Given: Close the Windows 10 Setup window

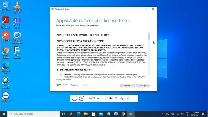Looking at the screenshot, I should coord(153,9).
